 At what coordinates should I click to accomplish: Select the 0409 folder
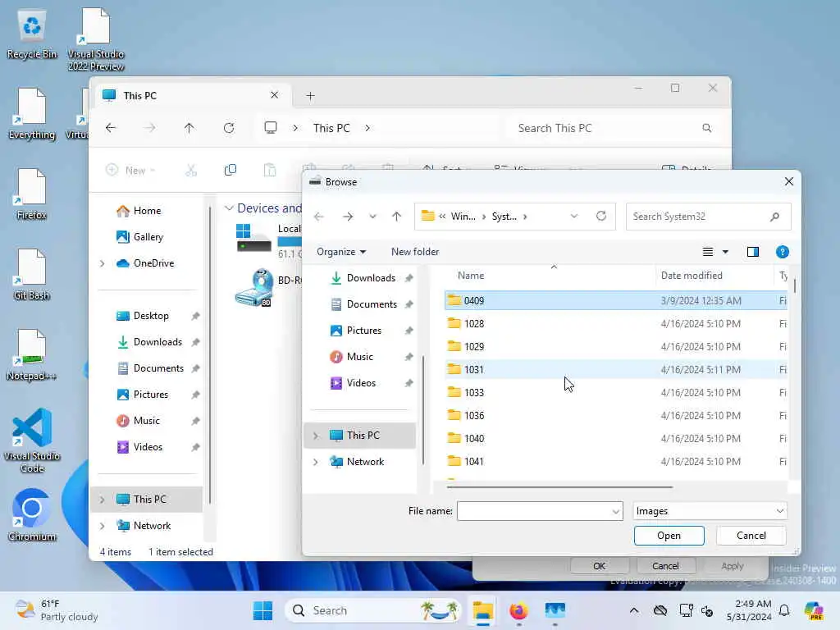615,300
